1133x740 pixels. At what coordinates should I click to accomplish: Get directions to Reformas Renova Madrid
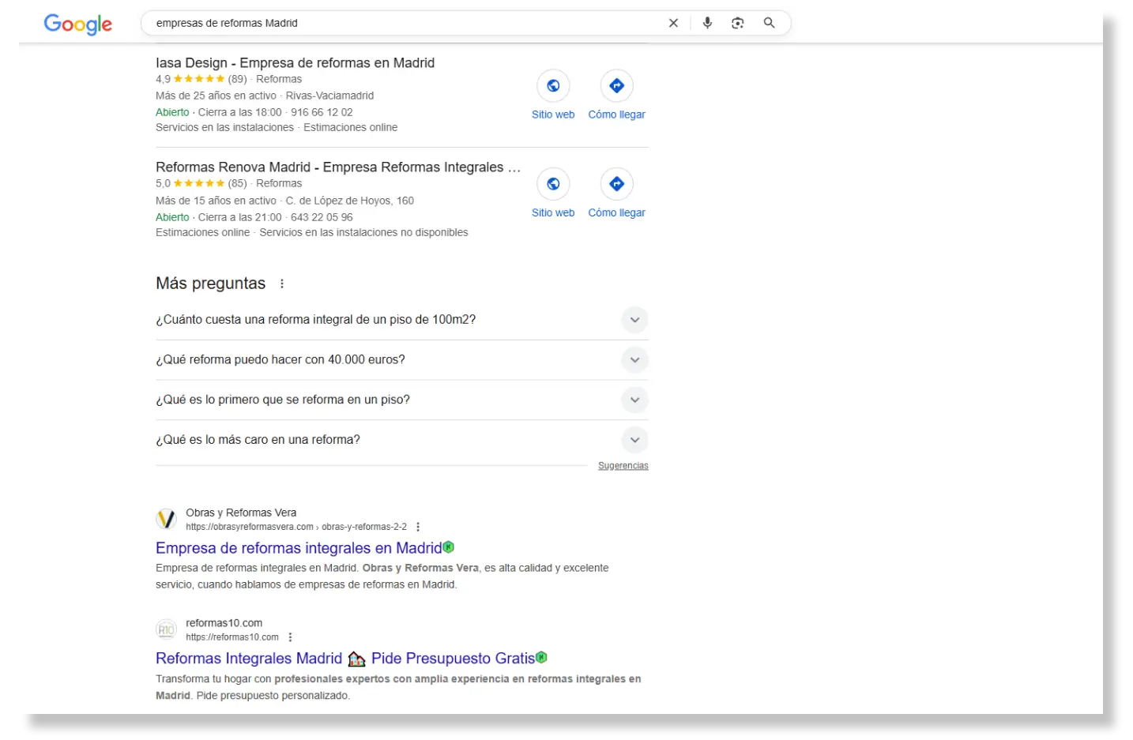616,184
